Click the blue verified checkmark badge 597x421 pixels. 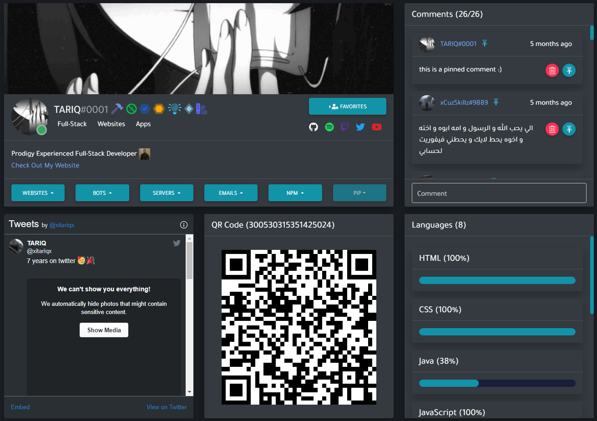click(145, 109)
